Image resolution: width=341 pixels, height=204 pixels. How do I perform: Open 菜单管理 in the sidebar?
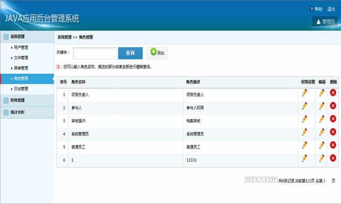21,68
